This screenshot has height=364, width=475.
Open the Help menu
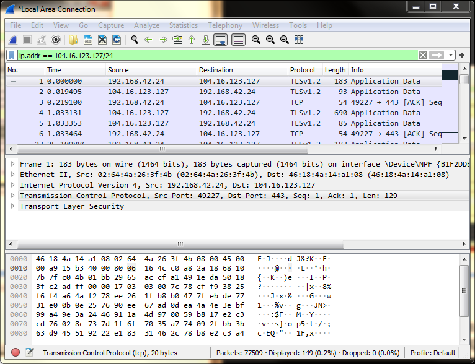324,25
